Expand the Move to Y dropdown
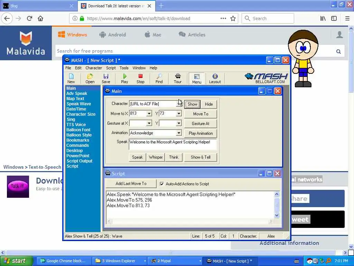 pos(179,114)
